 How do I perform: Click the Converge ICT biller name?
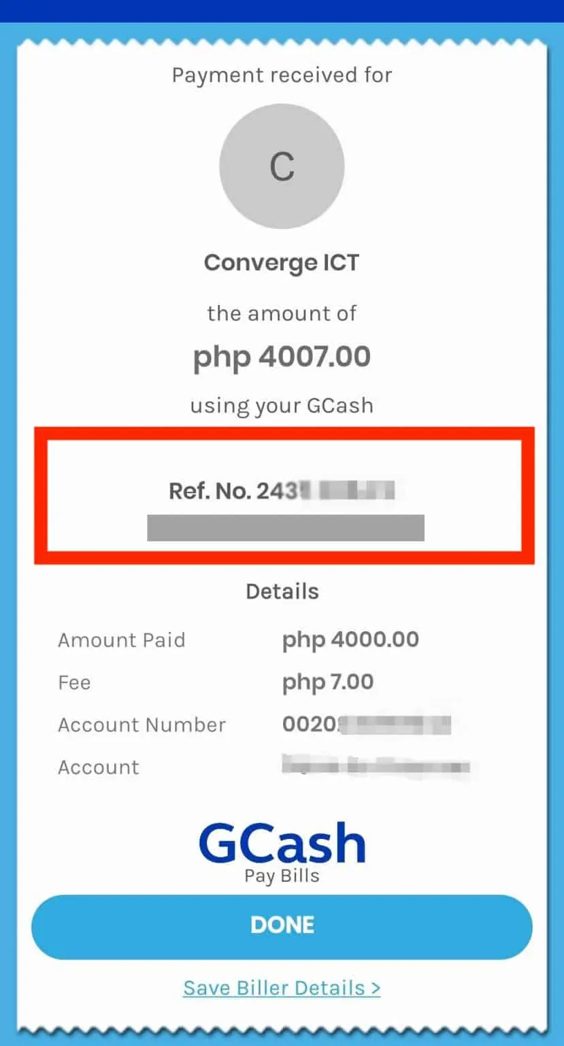(x=282, y=263)
